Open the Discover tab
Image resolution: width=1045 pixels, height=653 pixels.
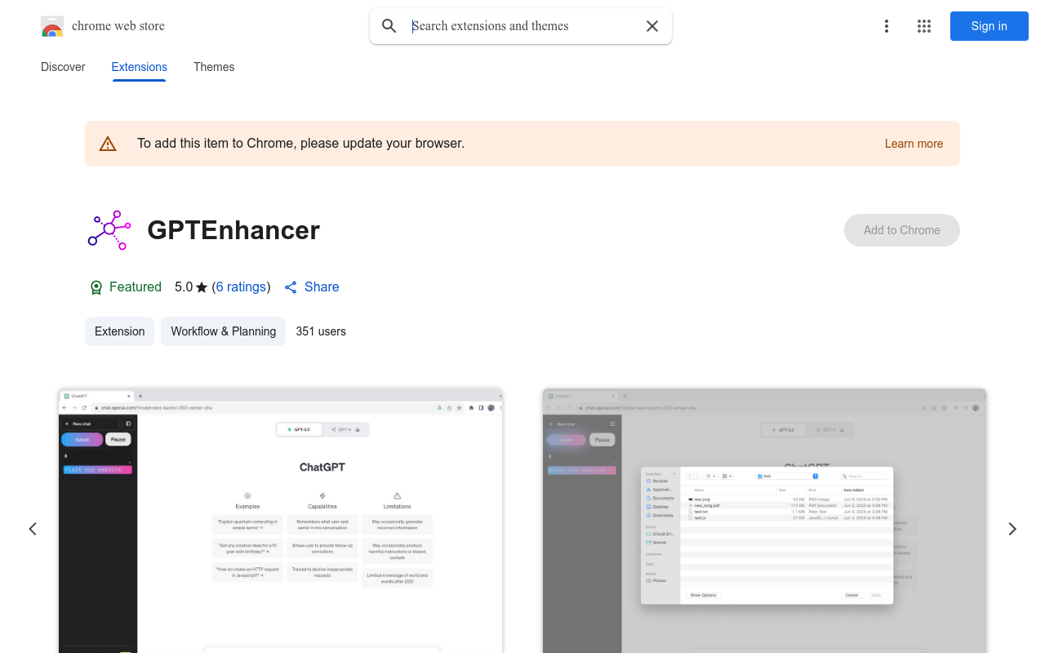tap(63, 67)
